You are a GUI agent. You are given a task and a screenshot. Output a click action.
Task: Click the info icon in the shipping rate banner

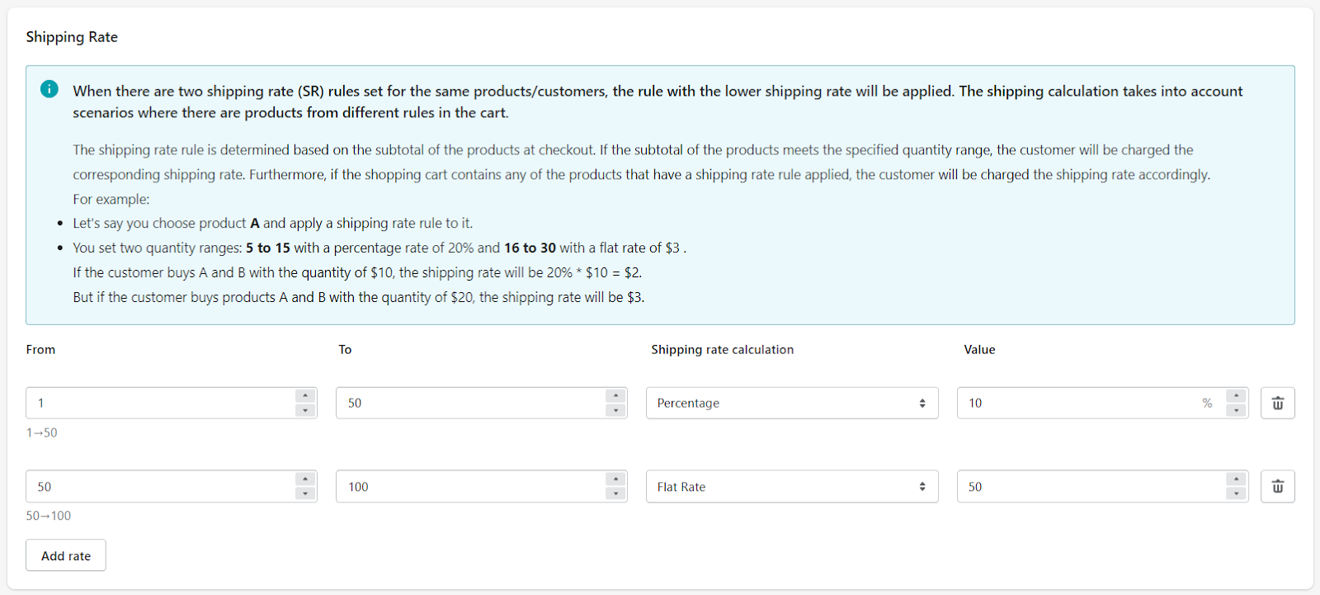pos(49,89)
